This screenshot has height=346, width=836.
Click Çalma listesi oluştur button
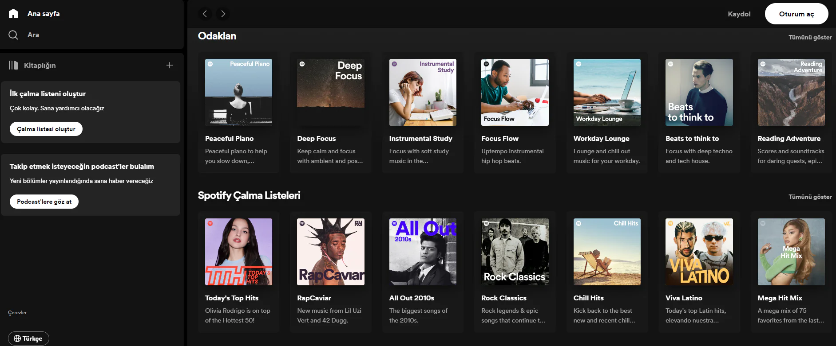coord(46,129)
